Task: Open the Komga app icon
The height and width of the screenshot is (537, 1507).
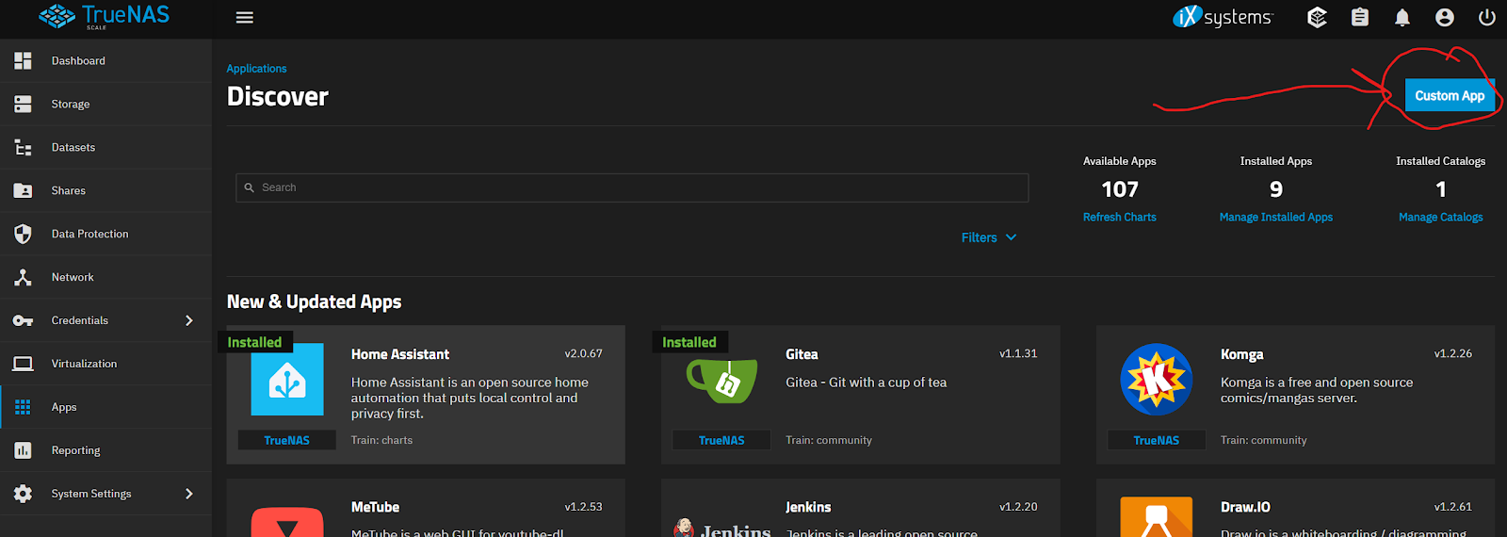Action: click(1157, 380)
